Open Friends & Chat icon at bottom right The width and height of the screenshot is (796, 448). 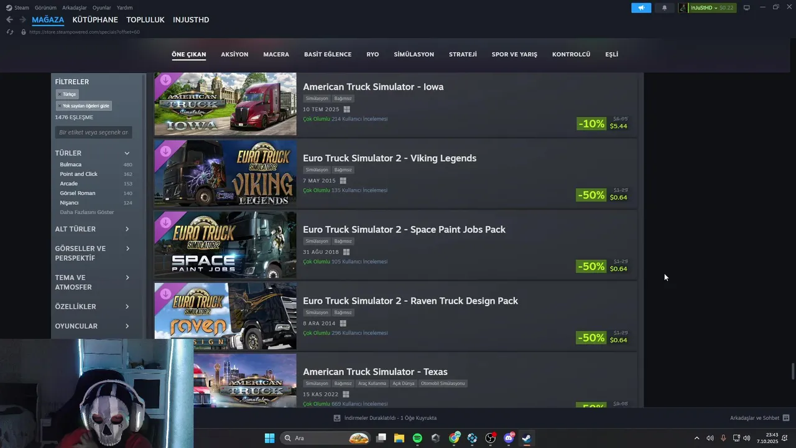point(786,418)
